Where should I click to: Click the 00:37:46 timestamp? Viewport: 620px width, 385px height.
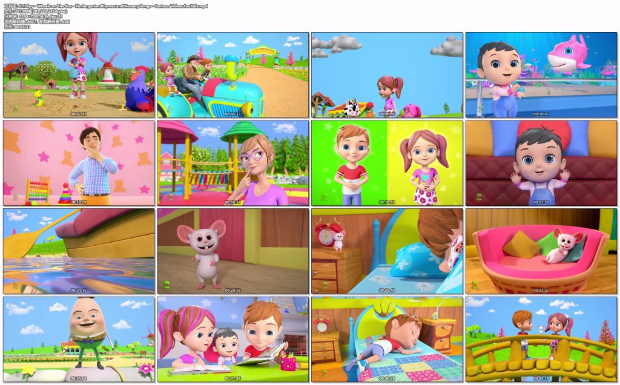pos(232,378)
